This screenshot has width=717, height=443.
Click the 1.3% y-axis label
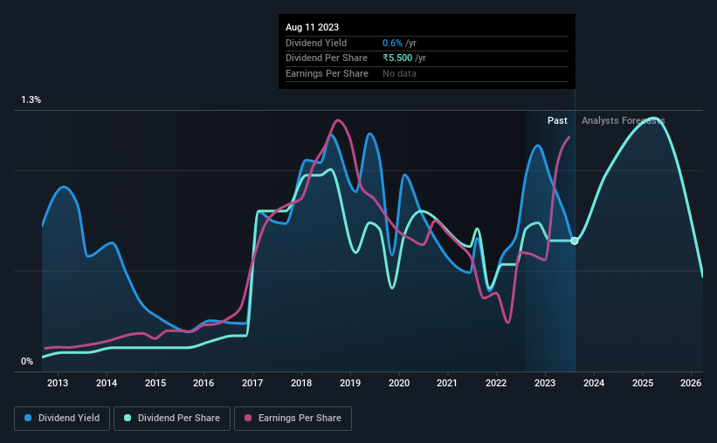pyautogui.click(x=31, y=100)
